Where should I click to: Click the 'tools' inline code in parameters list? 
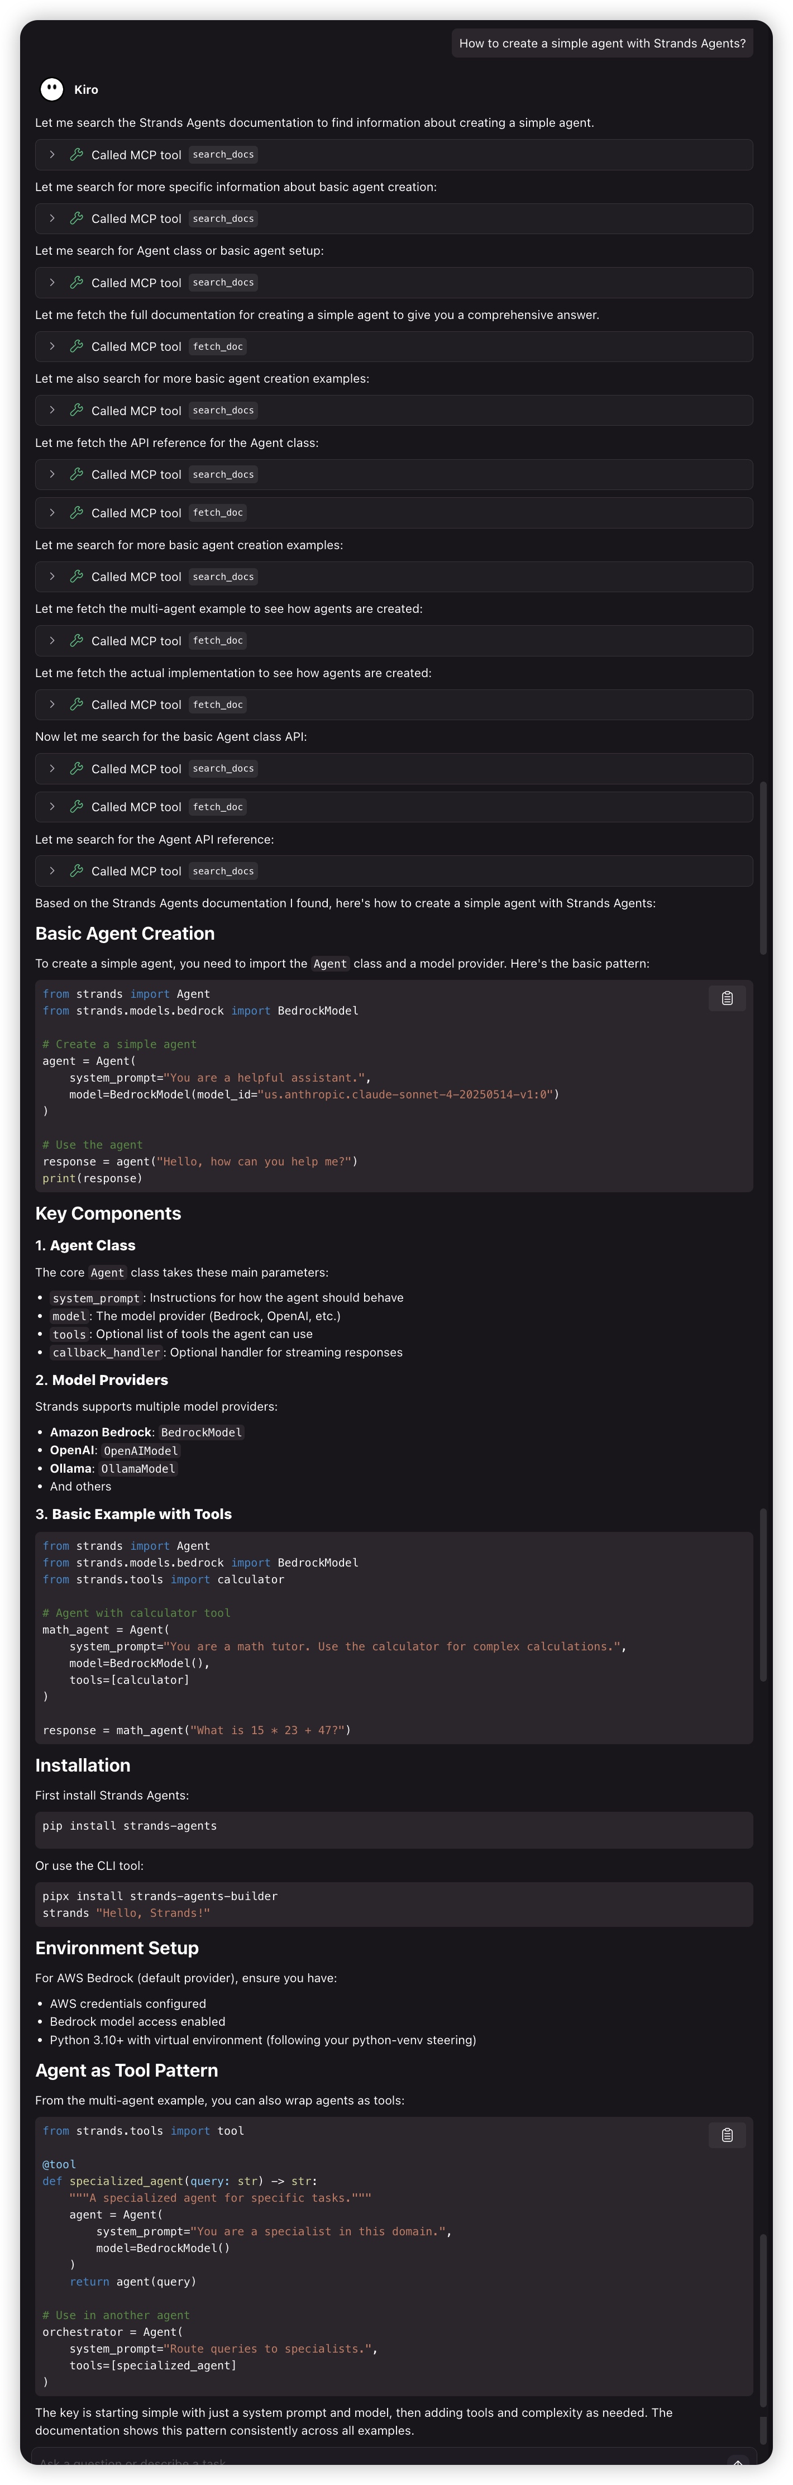(69, 1334)
